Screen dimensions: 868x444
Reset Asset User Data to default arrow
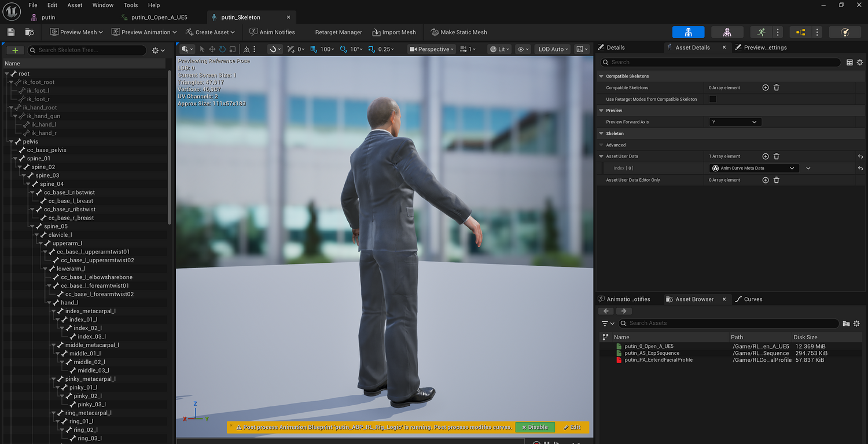coord(860,156)
